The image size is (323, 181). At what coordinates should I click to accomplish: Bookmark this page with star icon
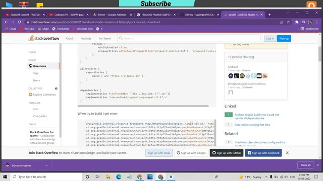(288, 22)
